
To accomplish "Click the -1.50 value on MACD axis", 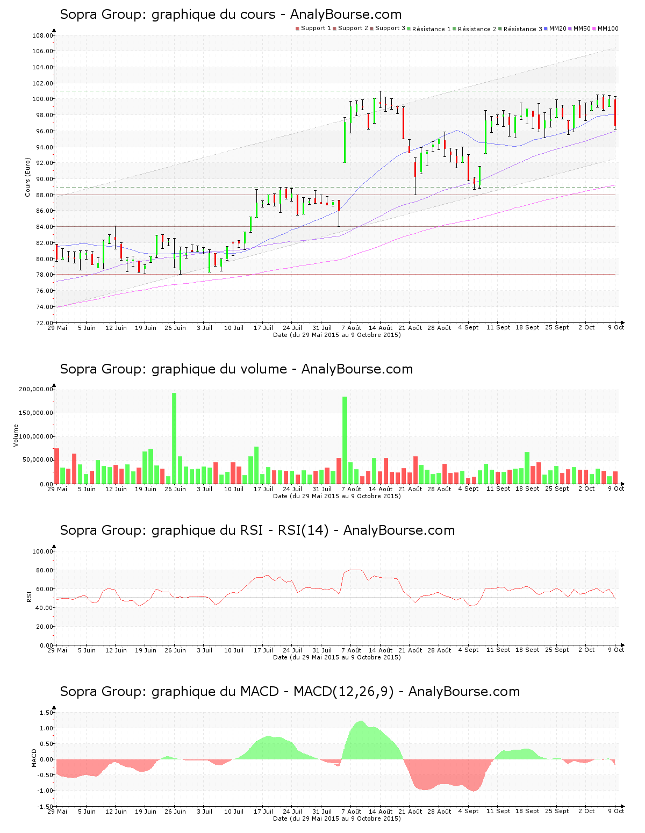I will click(x=46, y=807).
